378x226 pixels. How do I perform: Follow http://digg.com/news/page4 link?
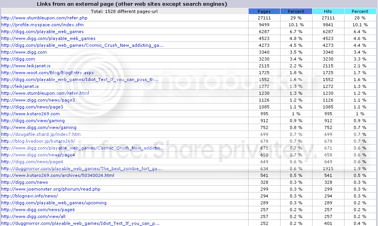click(32, 162)
